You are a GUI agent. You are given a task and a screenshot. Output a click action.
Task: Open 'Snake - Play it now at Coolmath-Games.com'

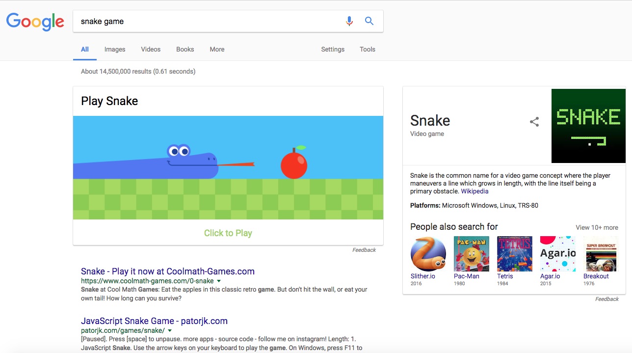(168, 271)
